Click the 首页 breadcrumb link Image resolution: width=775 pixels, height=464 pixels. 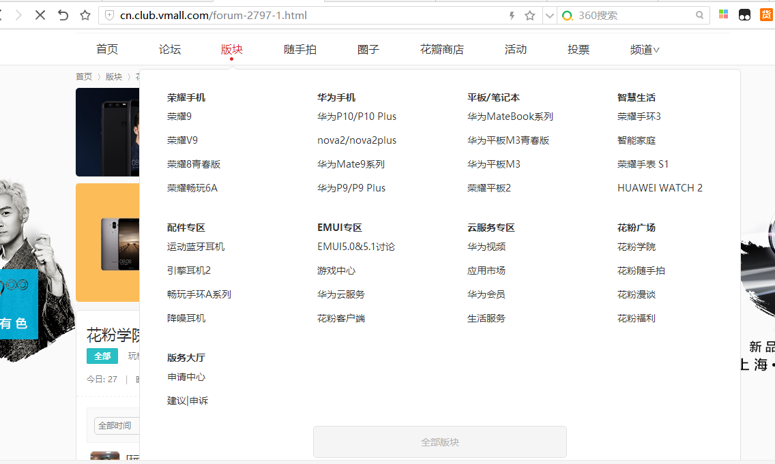(x=84, y=76)
